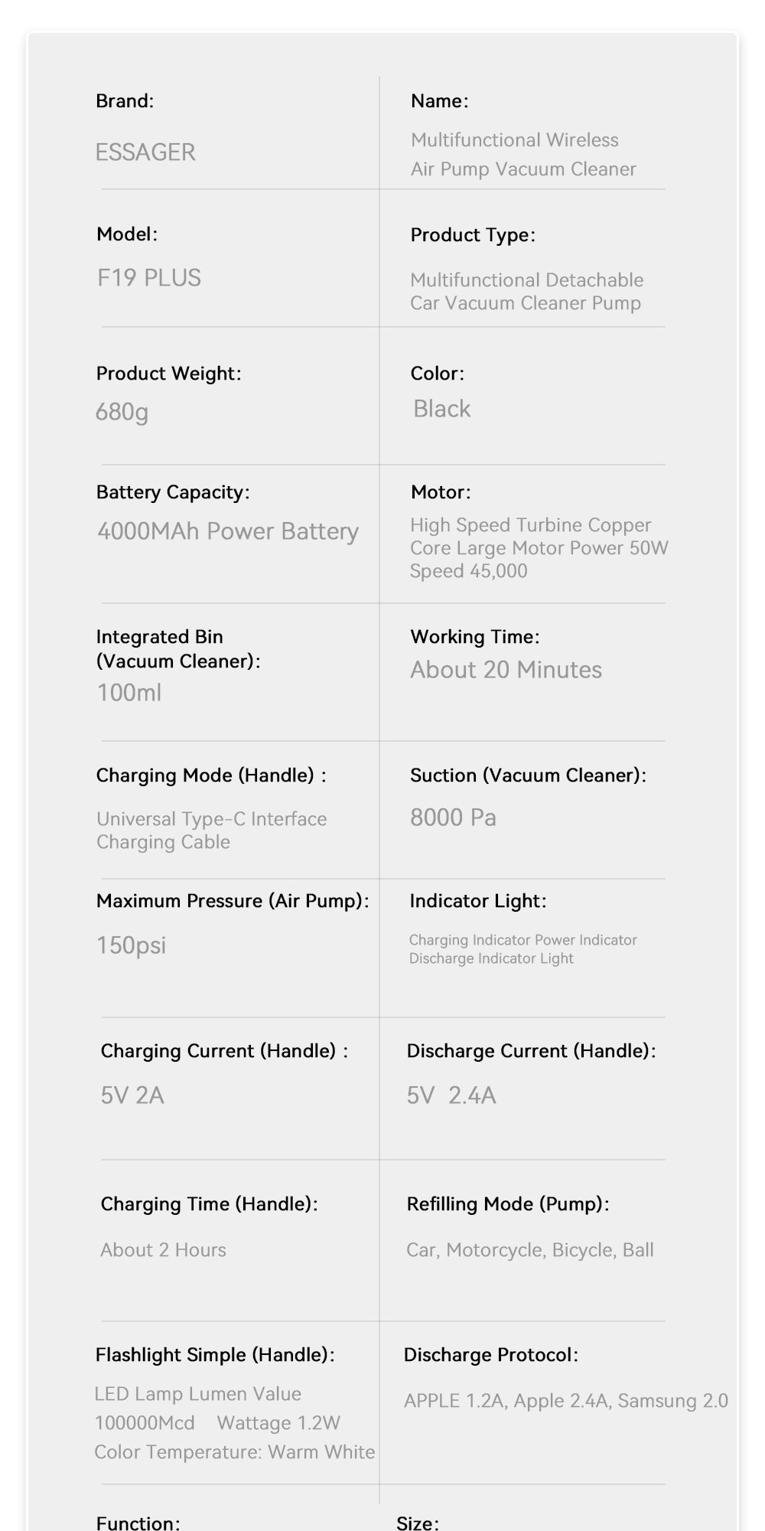This screenshot has width=765, height=1531.
Task: Click the Universal Type-C Interface text
Action: (211, 819)
